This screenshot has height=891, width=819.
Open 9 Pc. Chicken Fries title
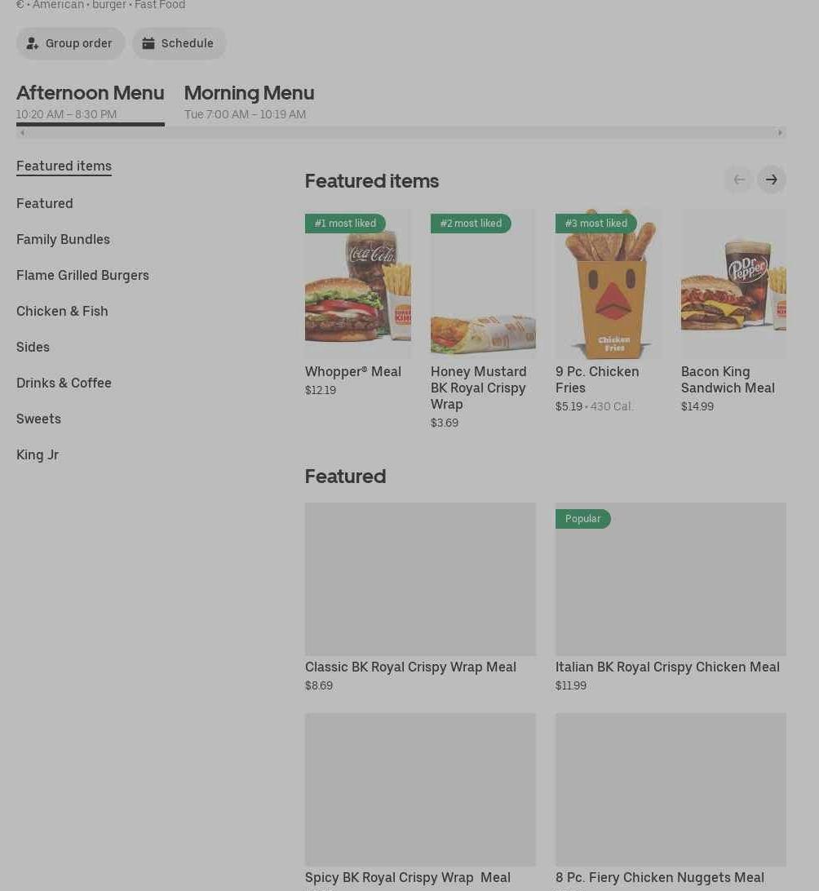click(x=597, y=379)
